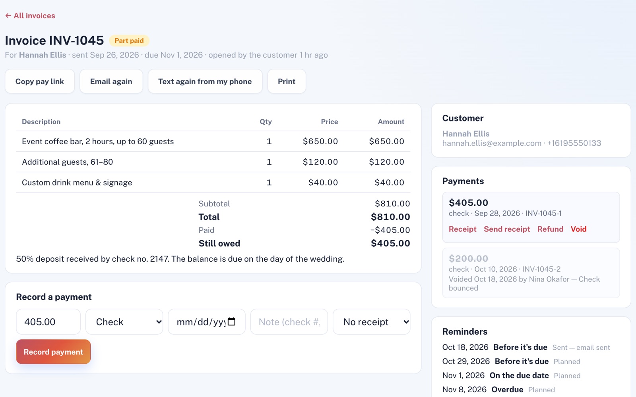Select the Hannah Ellis customer name in header

click(43, 55)
